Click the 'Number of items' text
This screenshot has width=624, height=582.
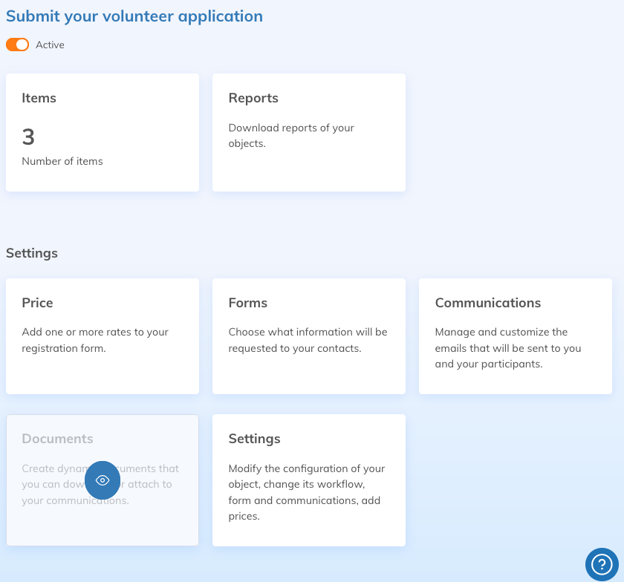tap(62, 161)
